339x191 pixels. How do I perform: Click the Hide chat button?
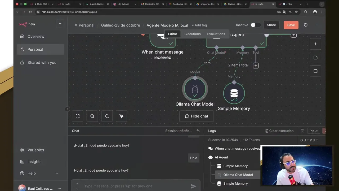(x=197, y=116)
